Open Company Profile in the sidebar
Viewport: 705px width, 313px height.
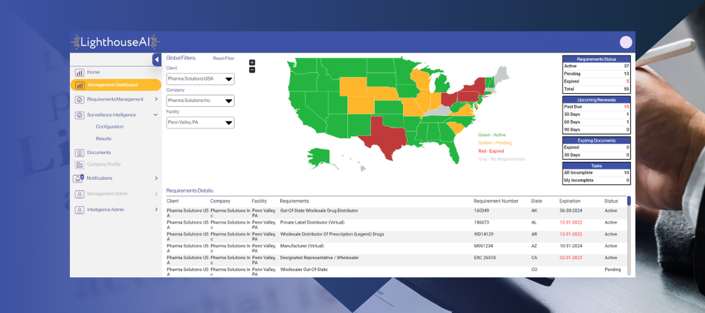(104, 164)
